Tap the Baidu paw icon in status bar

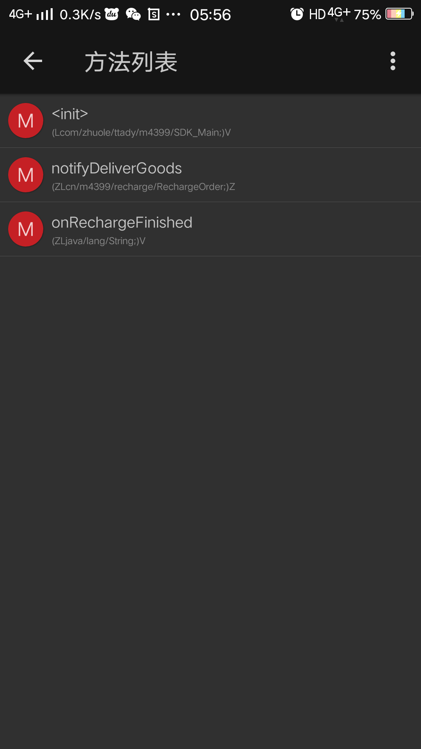tap(112, 14)
